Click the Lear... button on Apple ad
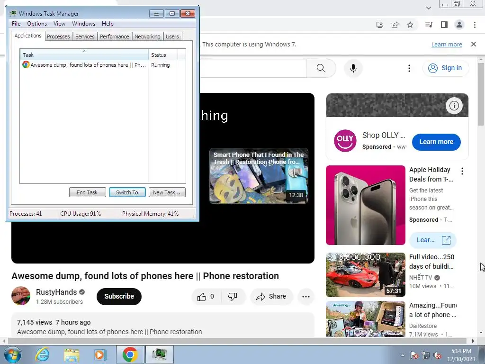 (x=433, y=240)
